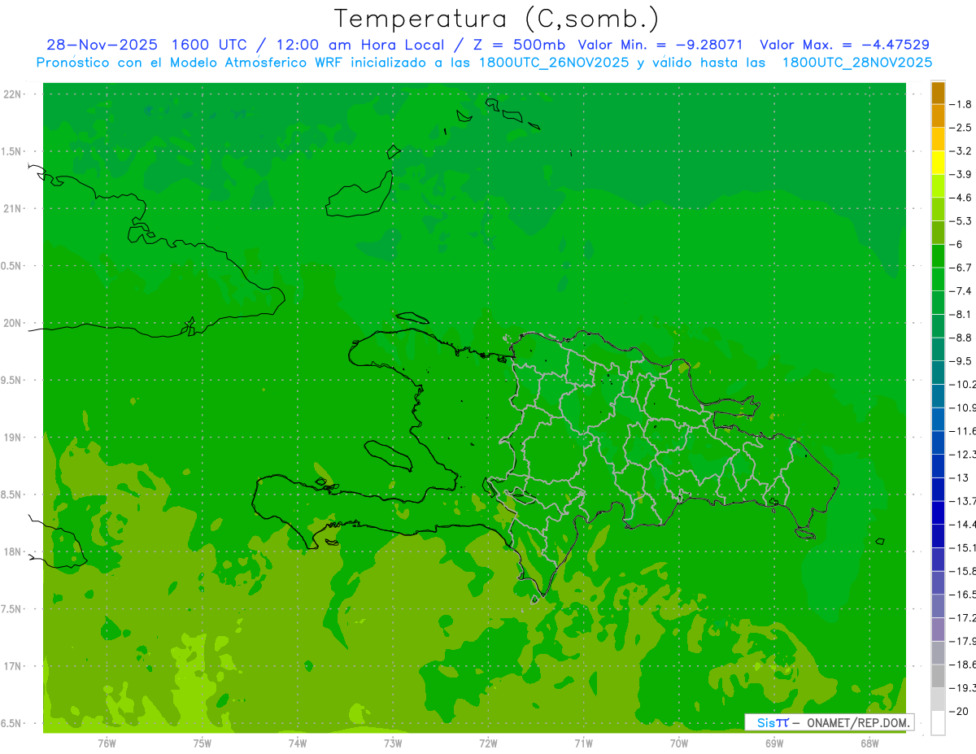This screenshot has height=754, width=976.
Task: Select the 1800UTC_28NOV2025 valid-until time
Action: [856, 63]
